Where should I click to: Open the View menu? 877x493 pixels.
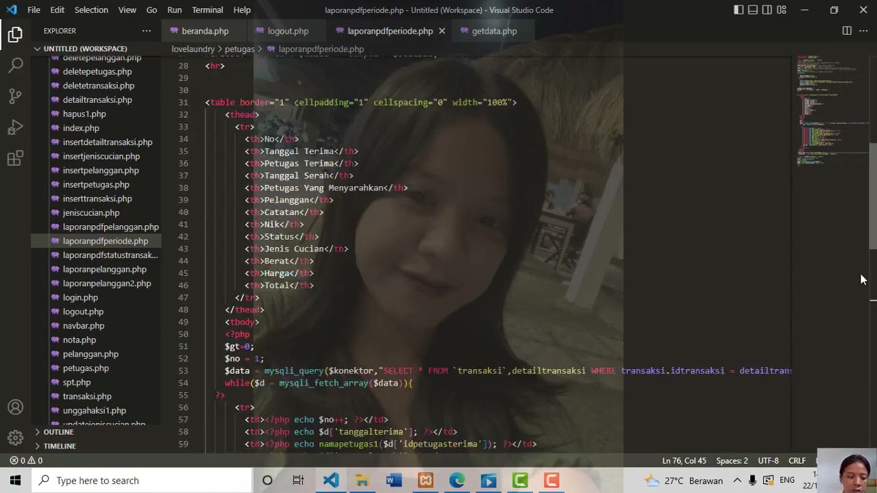tap(127, 10)
